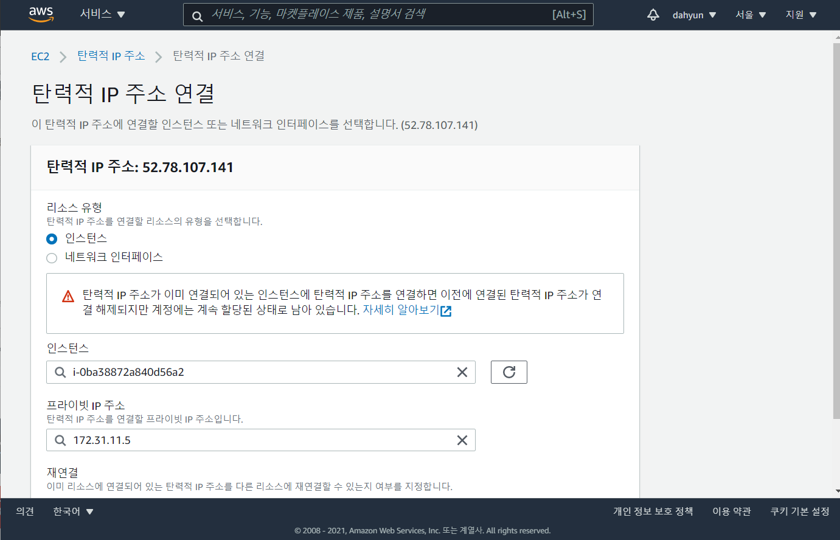This screenshot has width=840, height=540.
Task: Open 이용 약관 terms link
Action: click(732, 511)
